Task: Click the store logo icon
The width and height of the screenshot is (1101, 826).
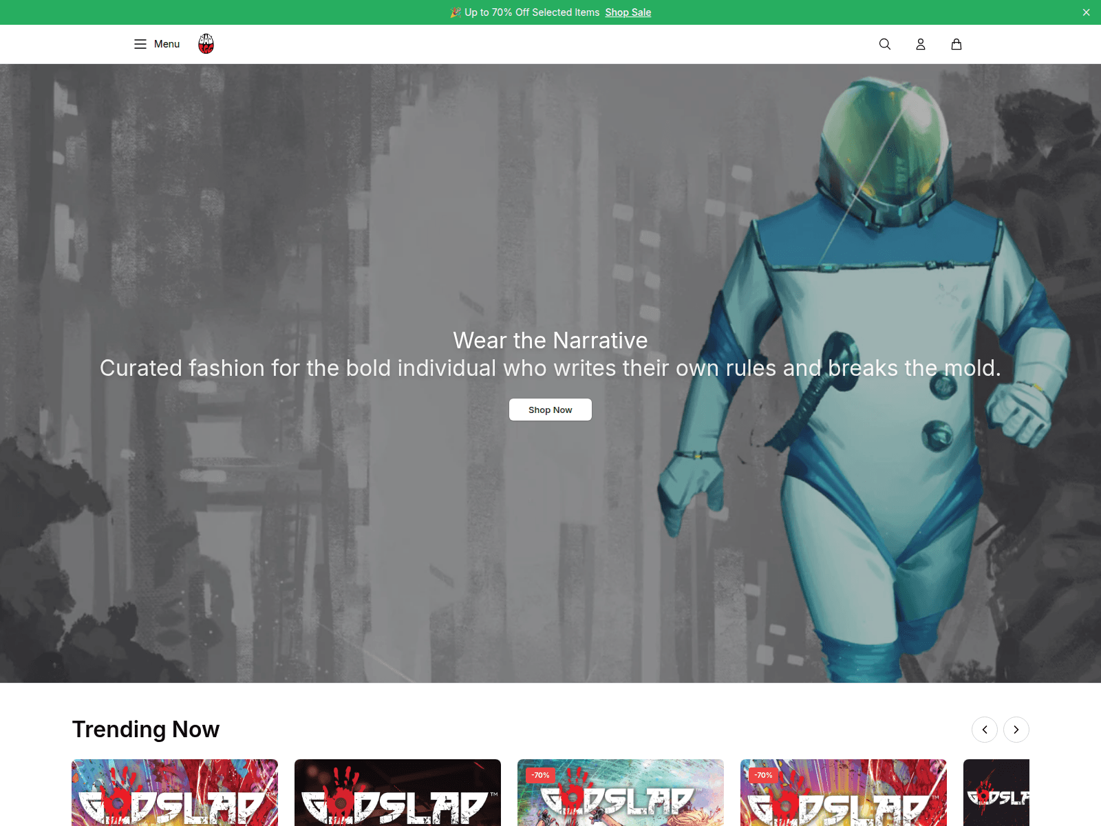Action: (x=206, y=44)
